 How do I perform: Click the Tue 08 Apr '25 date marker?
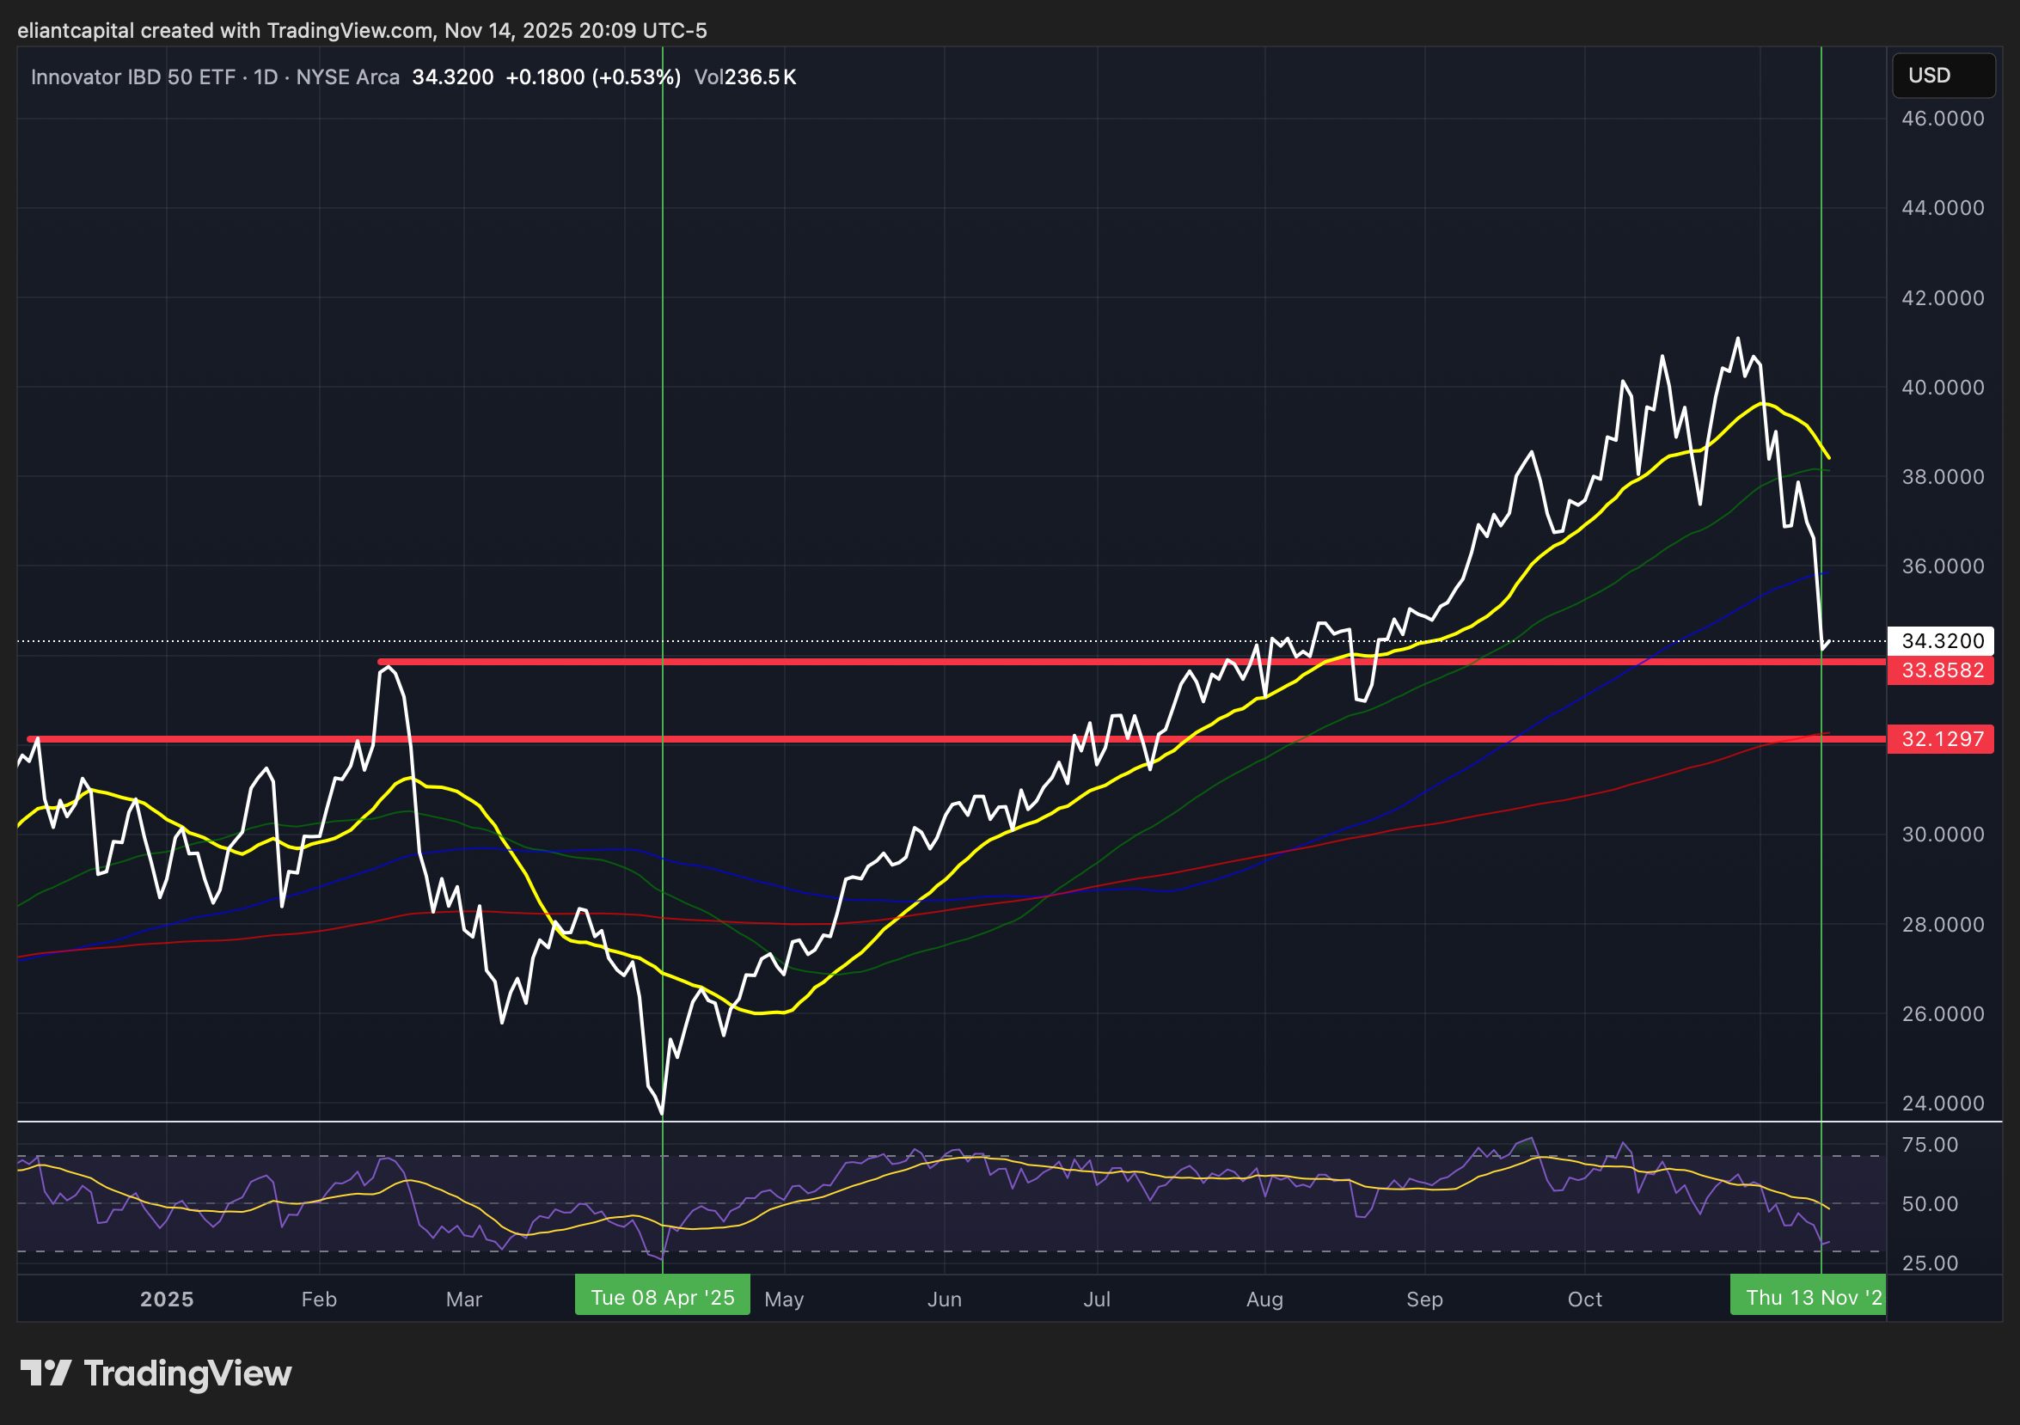click(662, 1298)
